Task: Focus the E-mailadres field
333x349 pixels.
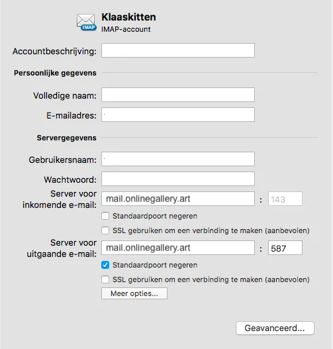Action: pyautogui.click(x=178, y=115)
